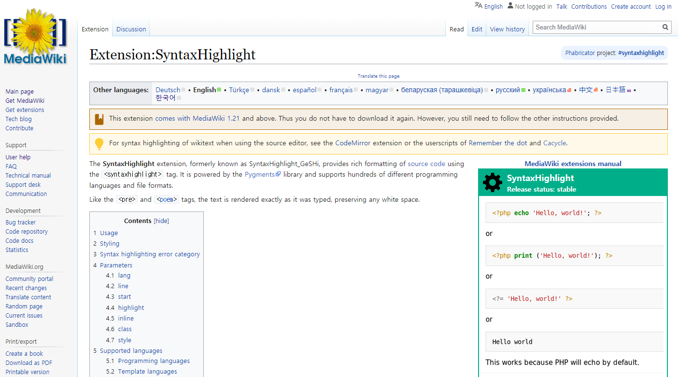Viewport: 678px width, 377px height.
Task: Collapse the Contents box with hide
Action: [161, 221]
